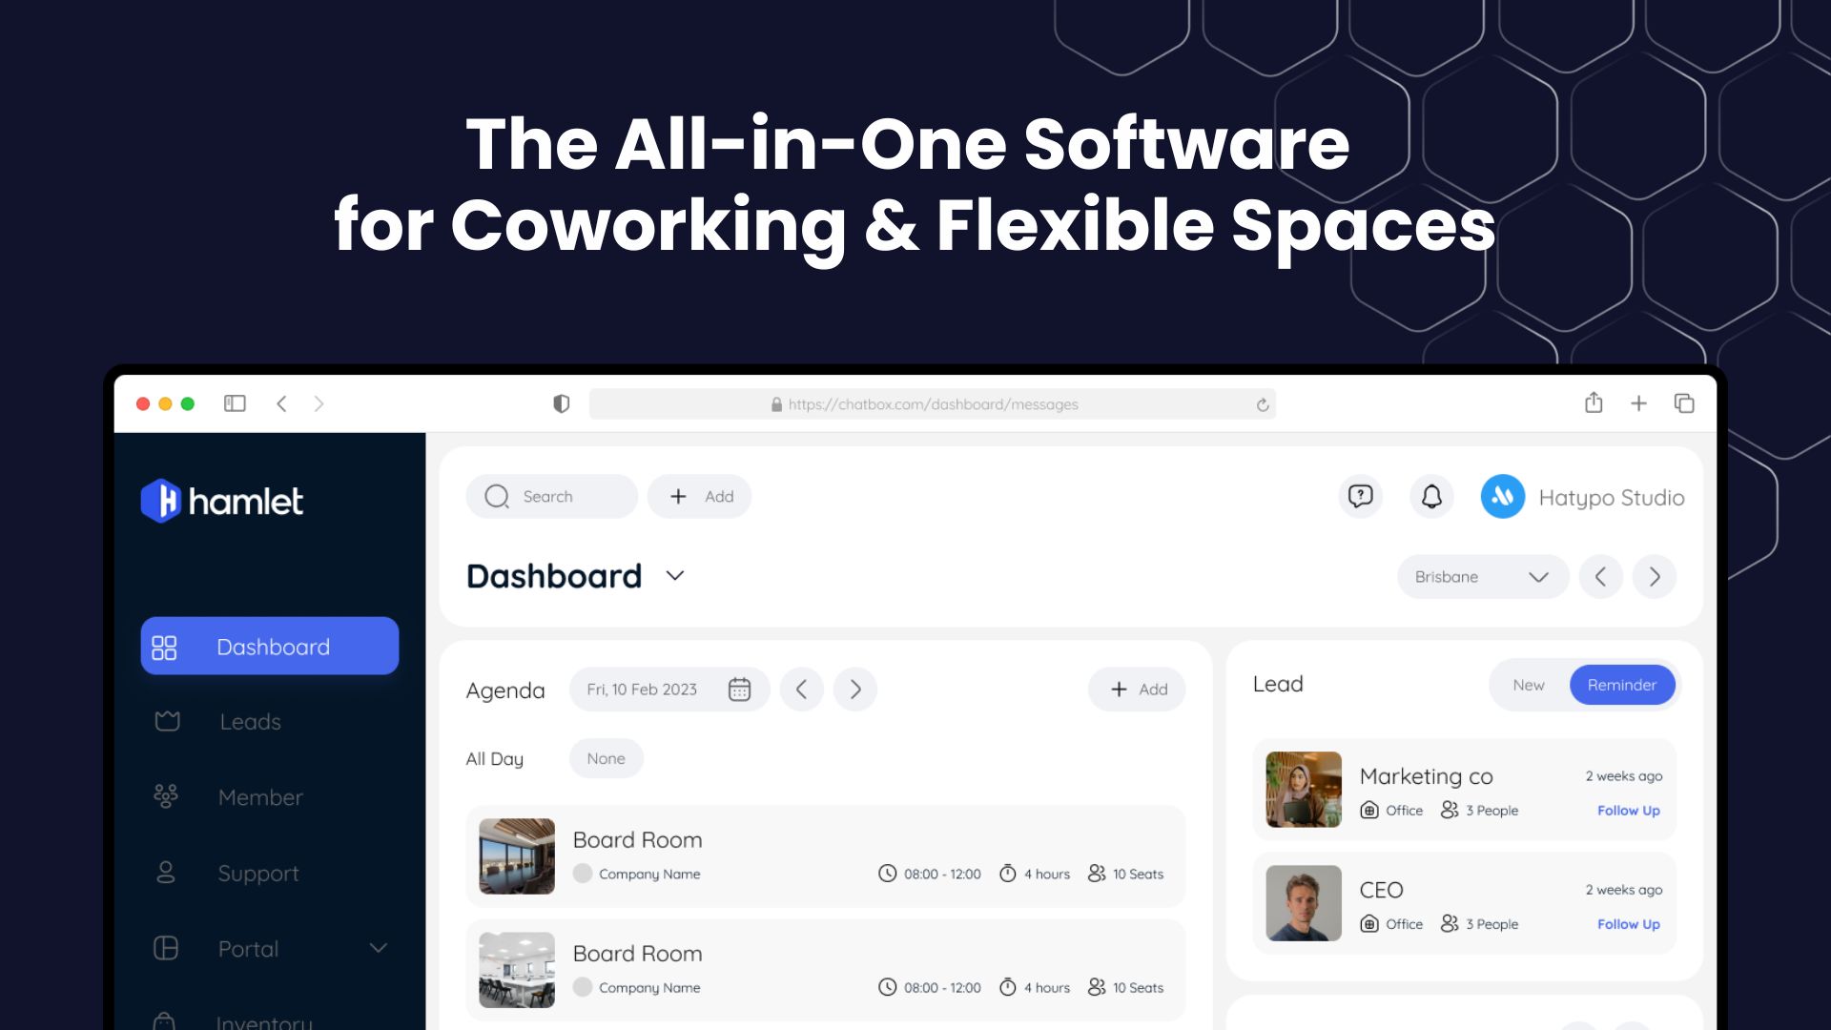
Task: Click the browser sidebar toggle icon
Action: [235, 403]
